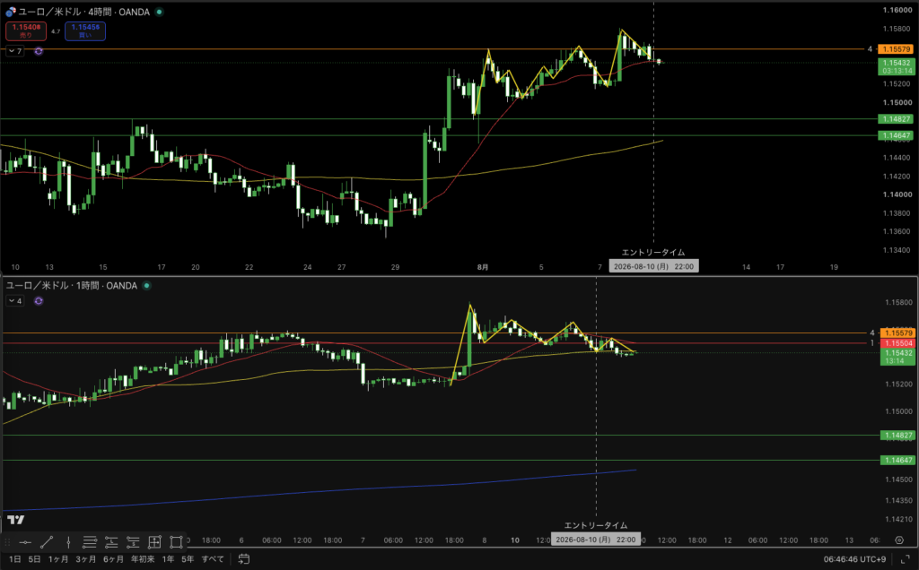Grab the drawing toolbar drag handle
Screen dimensions: 919x570
[x=7, y=542]
